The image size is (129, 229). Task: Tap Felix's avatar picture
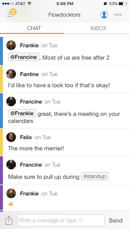[x=11, y=137]
